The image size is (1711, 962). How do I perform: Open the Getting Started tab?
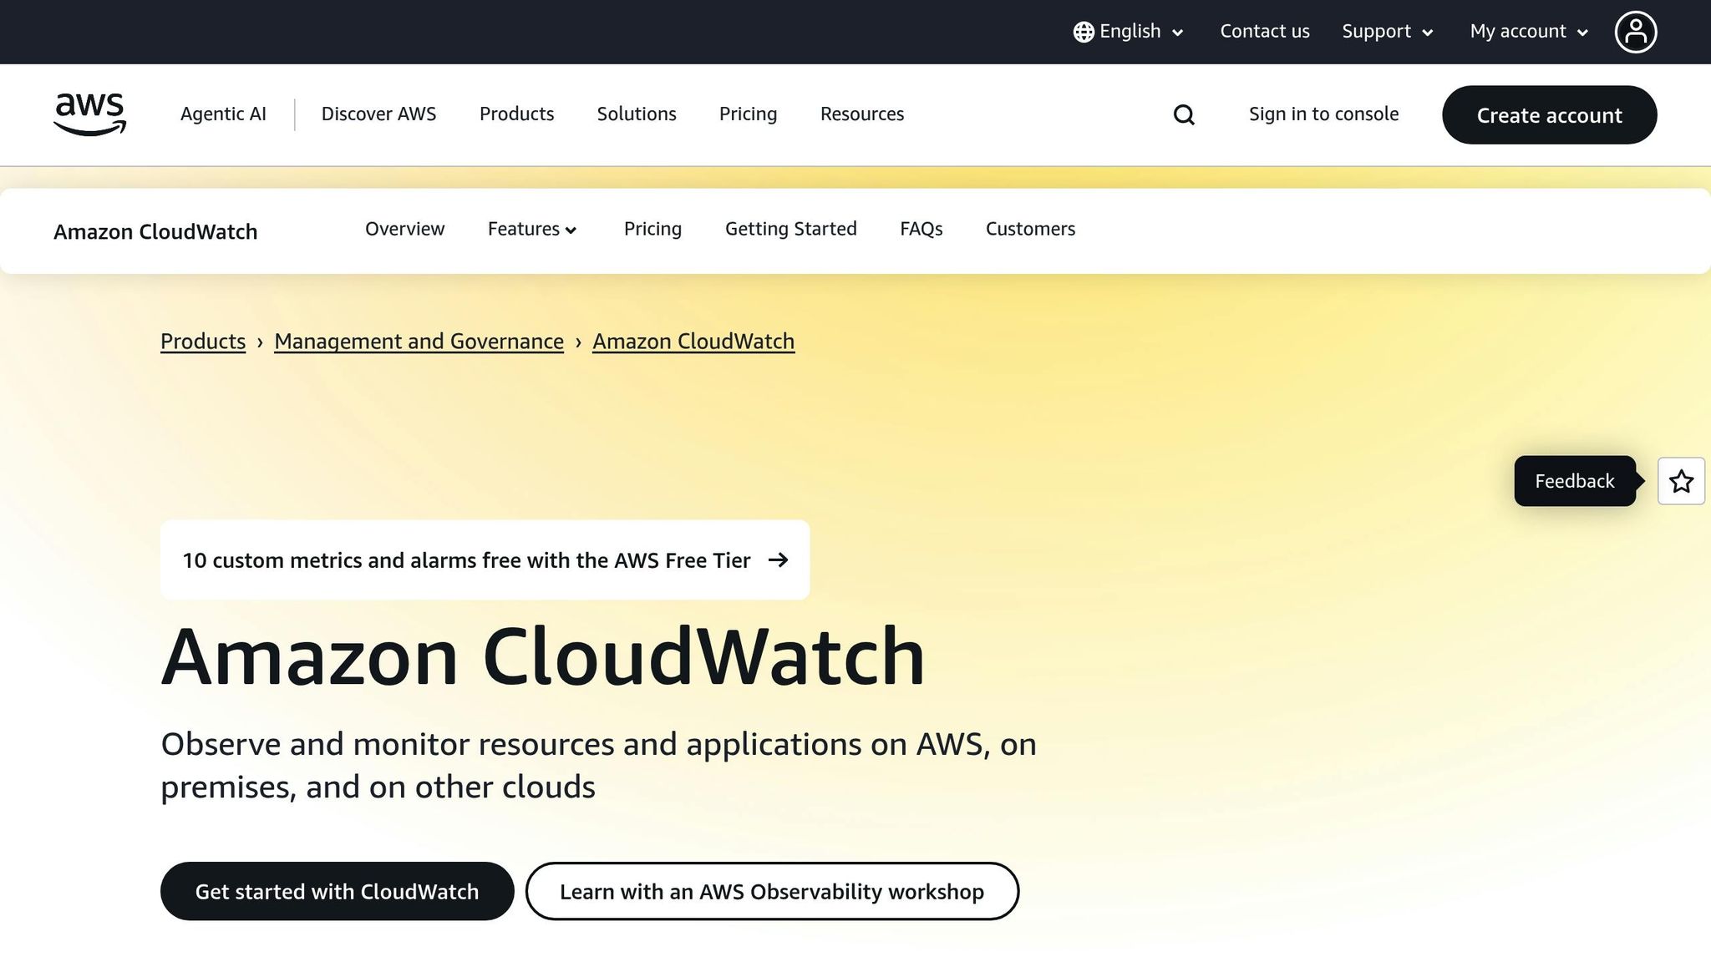pyautogui.click(x=790, y=229)
